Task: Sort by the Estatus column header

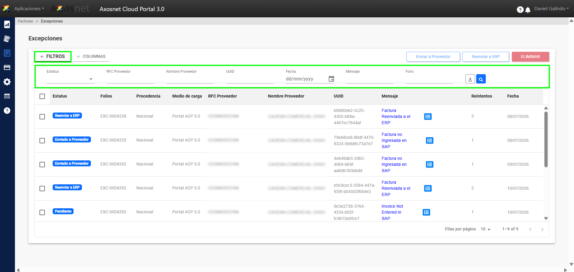Action: point(60,96)
